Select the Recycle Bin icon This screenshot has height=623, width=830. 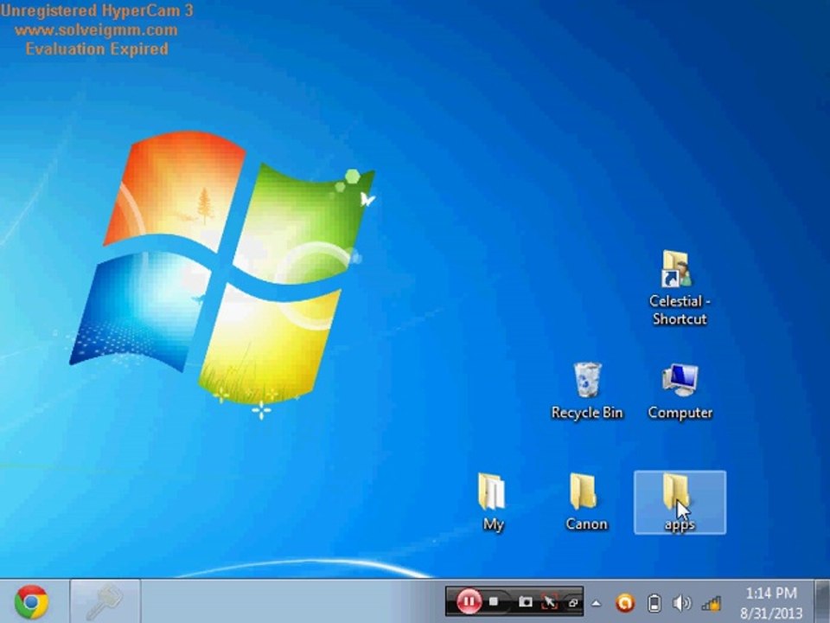(x=587, y=391)
